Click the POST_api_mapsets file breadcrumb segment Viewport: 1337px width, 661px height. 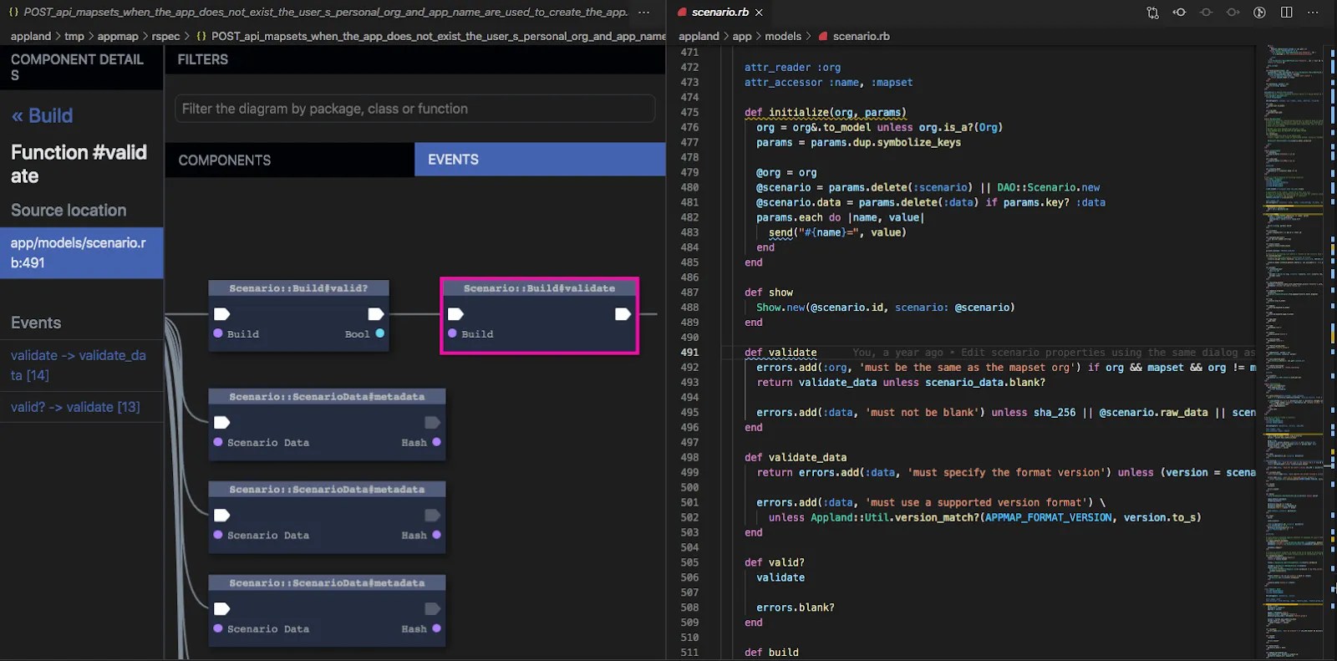point(438,36)
